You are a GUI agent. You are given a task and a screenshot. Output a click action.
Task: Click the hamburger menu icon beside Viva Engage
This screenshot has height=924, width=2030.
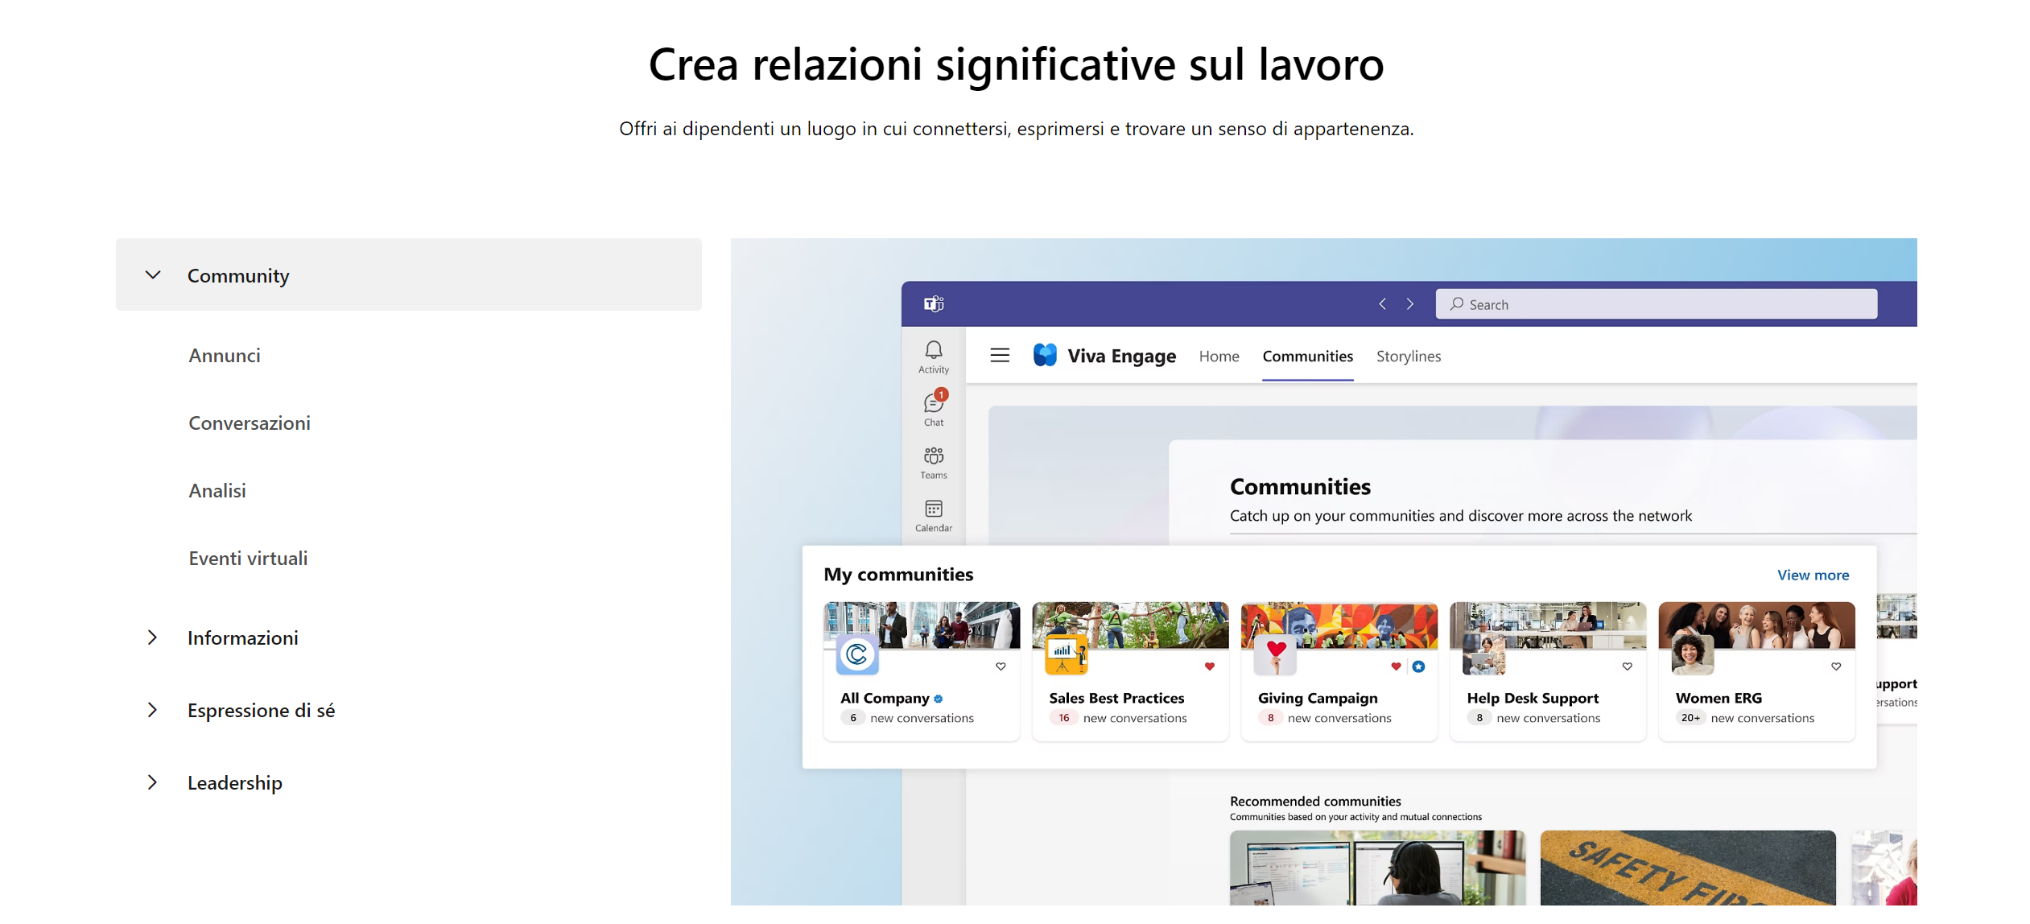point(999,355)
